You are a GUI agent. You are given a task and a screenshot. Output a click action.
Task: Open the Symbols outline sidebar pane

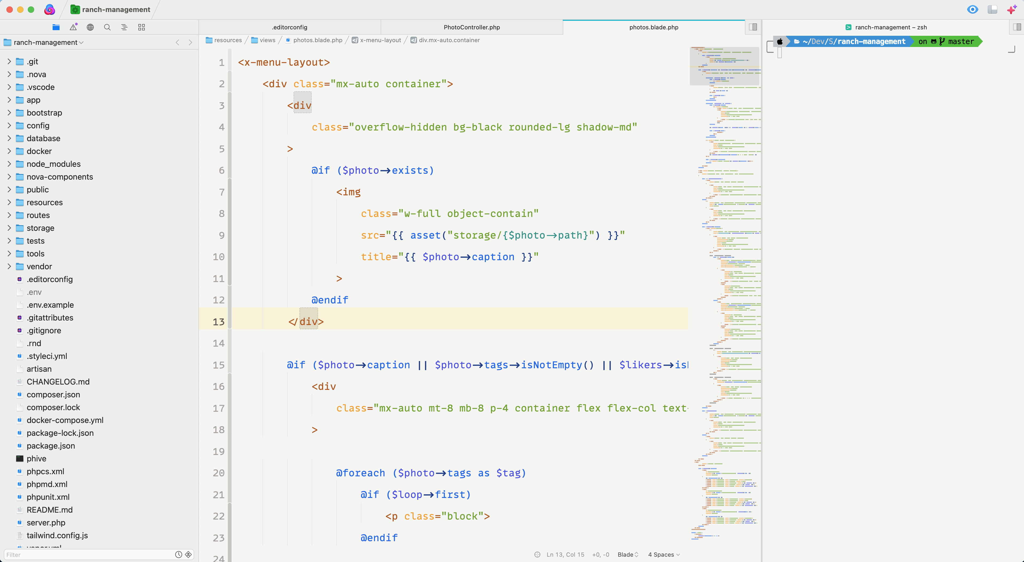124,27
